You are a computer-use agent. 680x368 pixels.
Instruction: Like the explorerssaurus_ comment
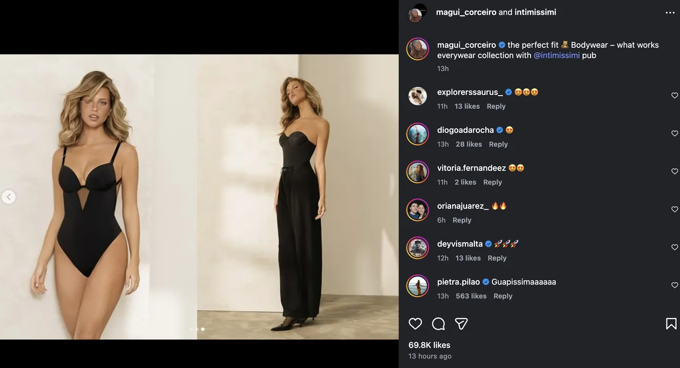(x=675, y=96)
